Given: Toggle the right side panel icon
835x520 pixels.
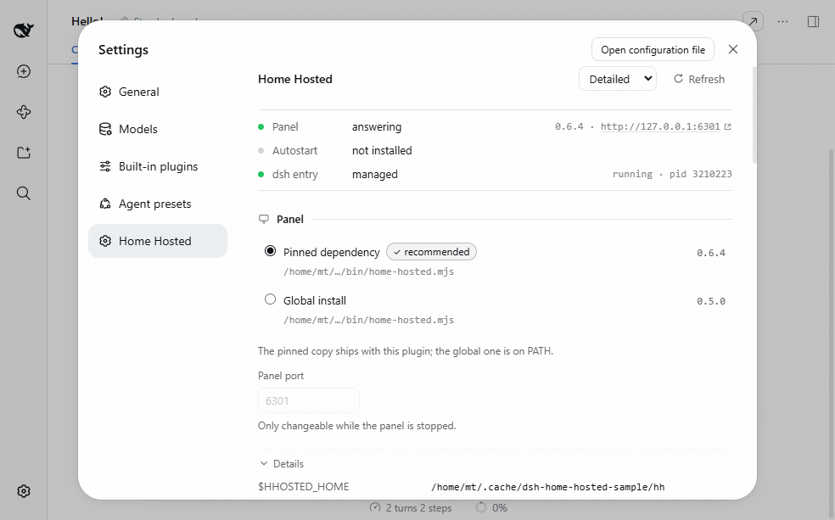Looking at the screenshot, I should (x=813, y=21).
